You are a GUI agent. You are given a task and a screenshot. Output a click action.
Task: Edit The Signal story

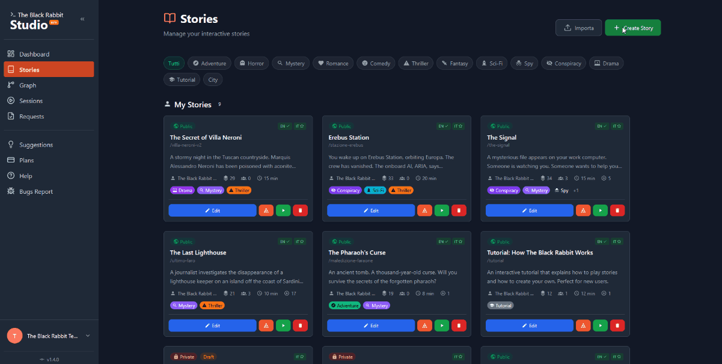(530, 211)
